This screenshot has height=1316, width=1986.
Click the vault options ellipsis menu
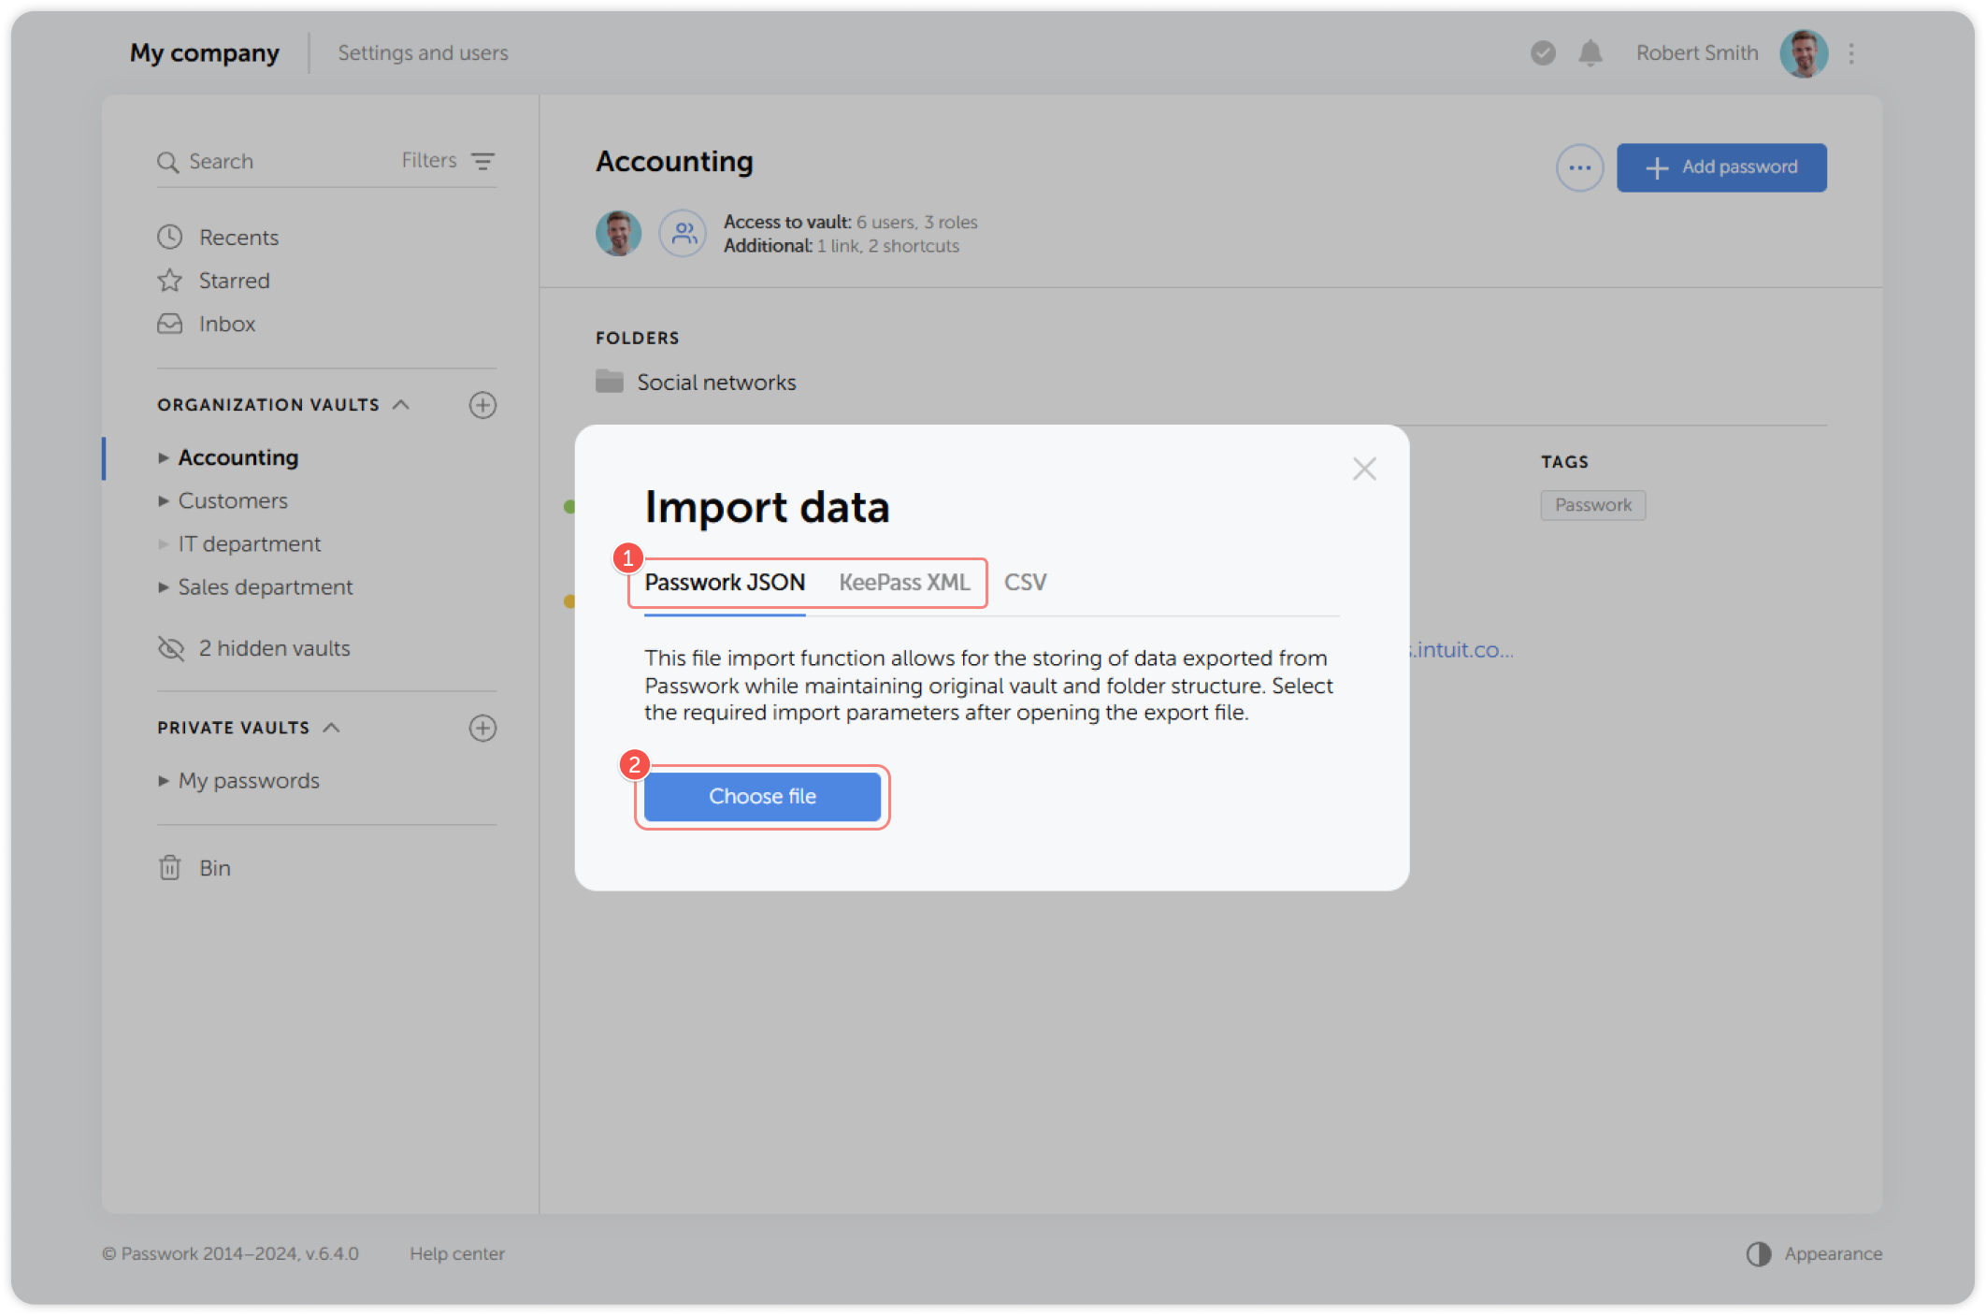pyautogui.click(x=1579, y=167)
